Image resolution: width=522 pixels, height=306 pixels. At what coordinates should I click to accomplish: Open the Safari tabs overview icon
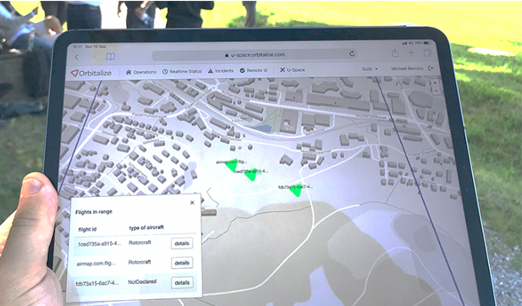427,52
